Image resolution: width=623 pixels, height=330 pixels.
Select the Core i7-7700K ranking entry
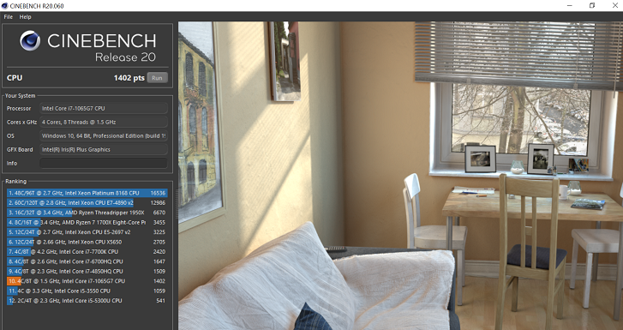(x=87, y=252)
